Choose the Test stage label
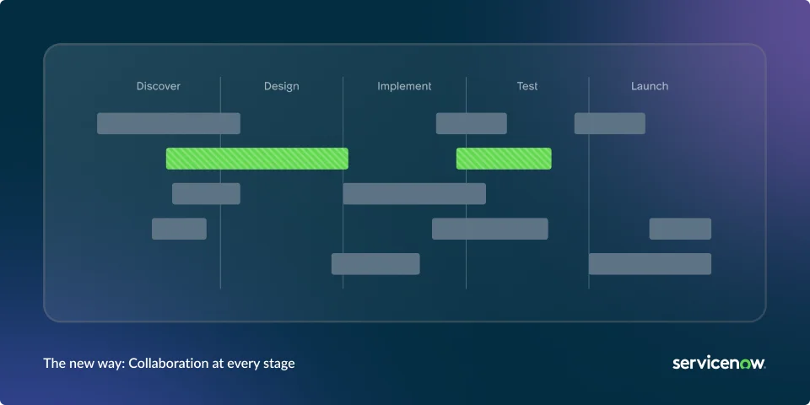810x405 pixels. pyautogui.click(x=527, y=86)
